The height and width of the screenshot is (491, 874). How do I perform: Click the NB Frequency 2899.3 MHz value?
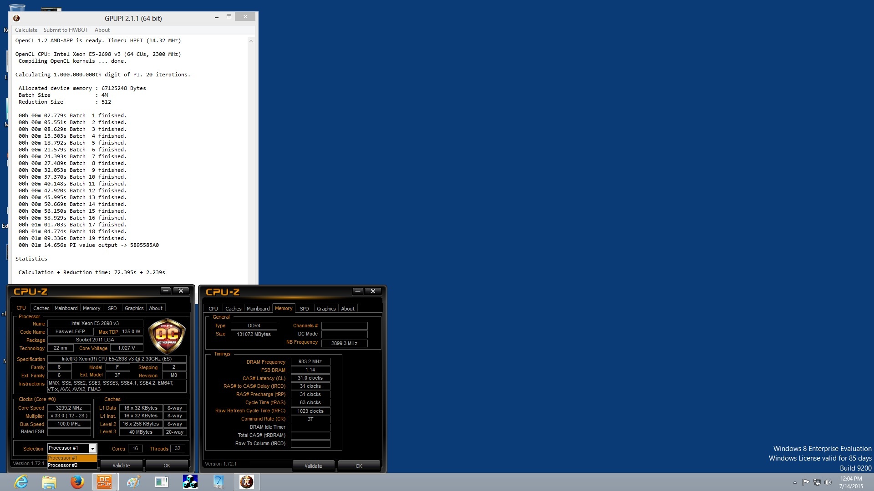[x=344, y=343]
